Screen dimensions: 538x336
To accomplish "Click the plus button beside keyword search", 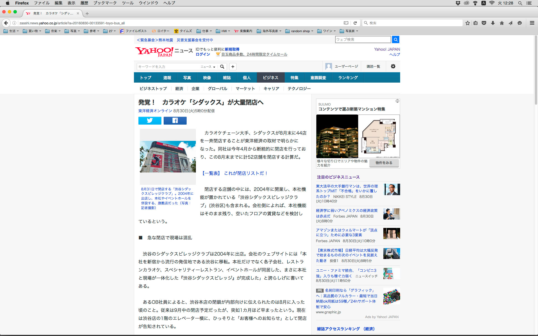I will [x=233, y=67].
